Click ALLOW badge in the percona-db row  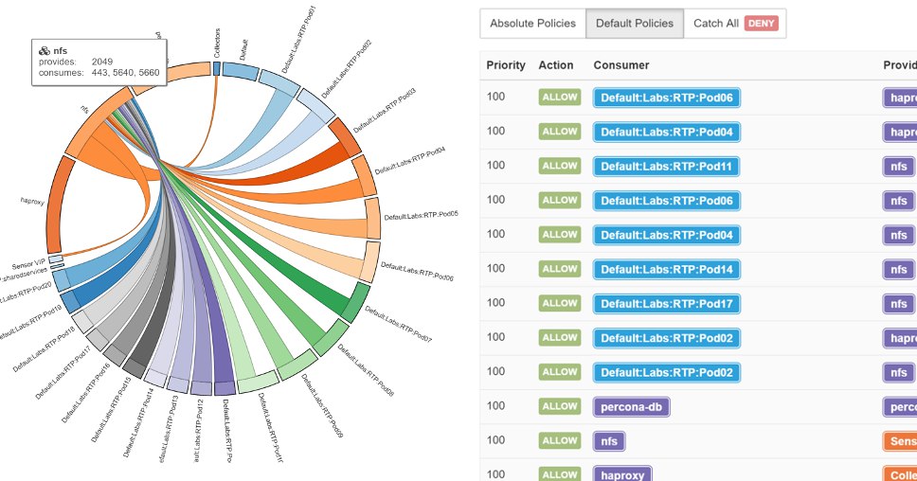click(560, 406)
